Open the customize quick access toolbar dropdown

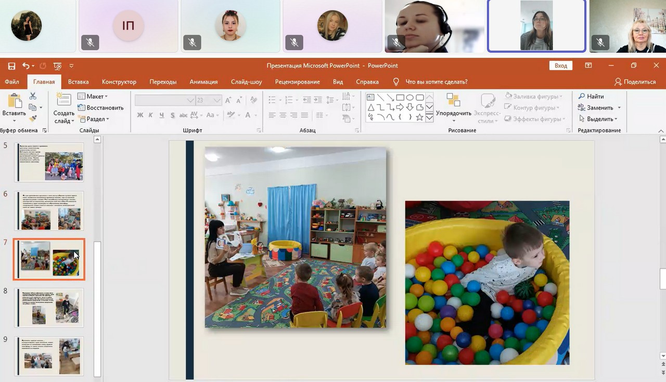tap(71, 66)
